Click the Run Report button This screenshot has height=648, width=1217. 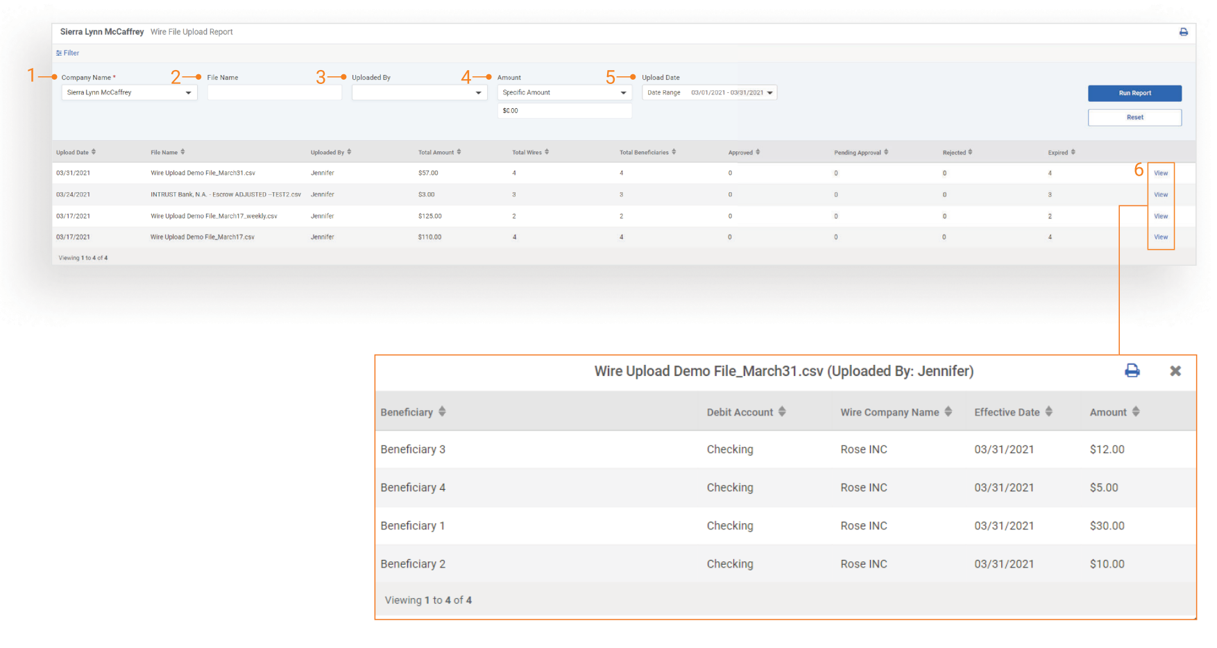click(x=1134, y=93)
